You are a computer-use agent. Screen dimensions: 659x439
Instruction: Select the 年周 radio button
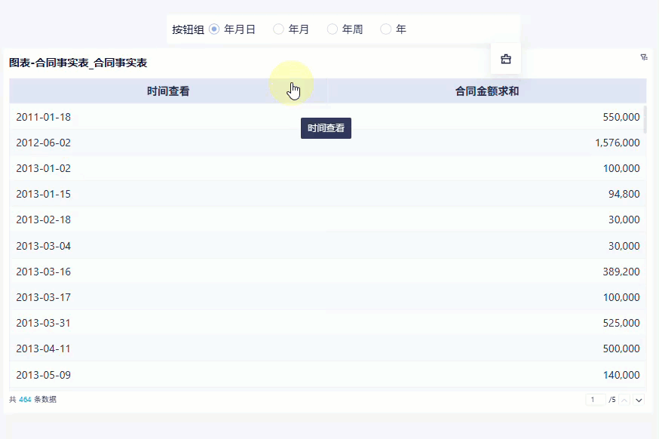(332, 29)
